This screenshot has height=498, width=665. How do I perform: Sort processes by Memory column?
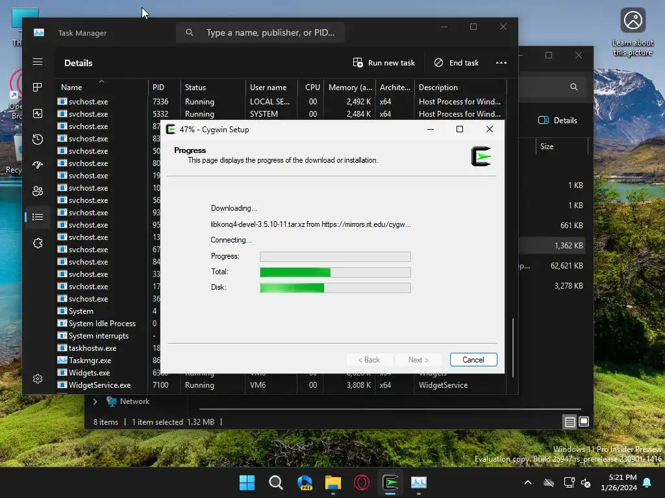click(x=350, y=88)
